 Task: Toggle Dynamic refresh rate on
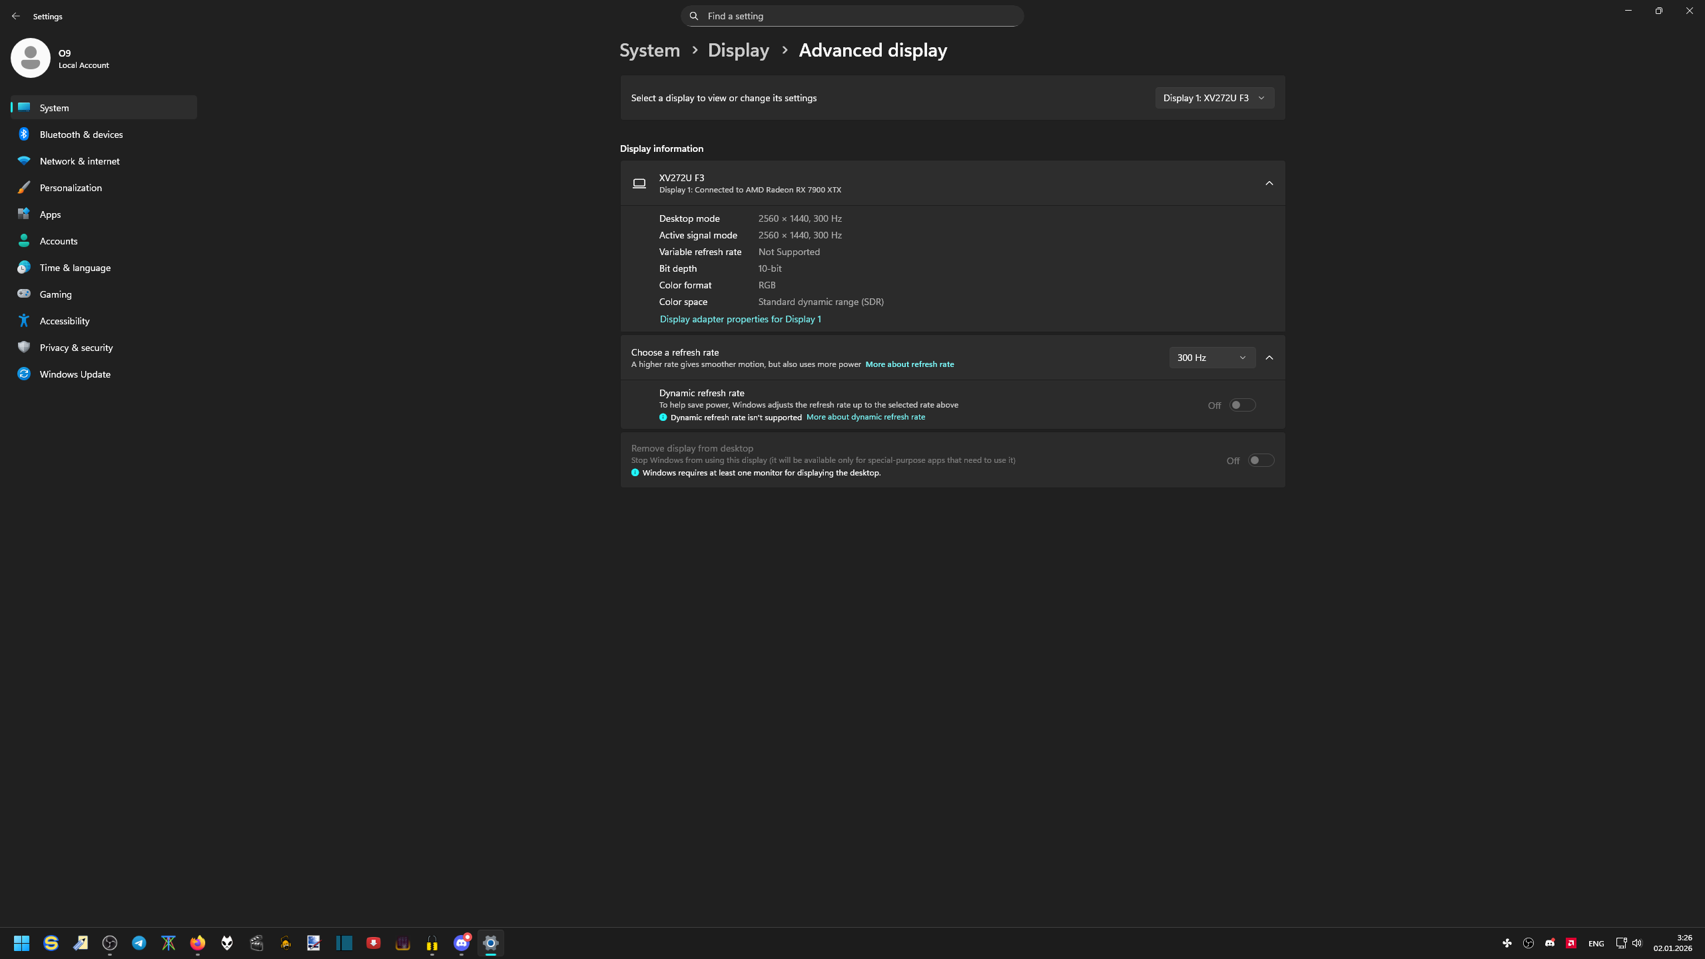(1243, 404)
